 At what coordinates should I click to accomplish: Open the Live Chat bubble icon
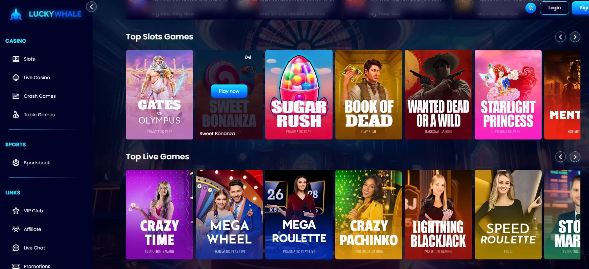(x=16, y=248)
